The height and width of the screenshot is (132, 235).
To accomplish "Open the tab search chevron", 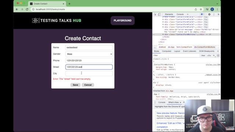I will point(217,4).
